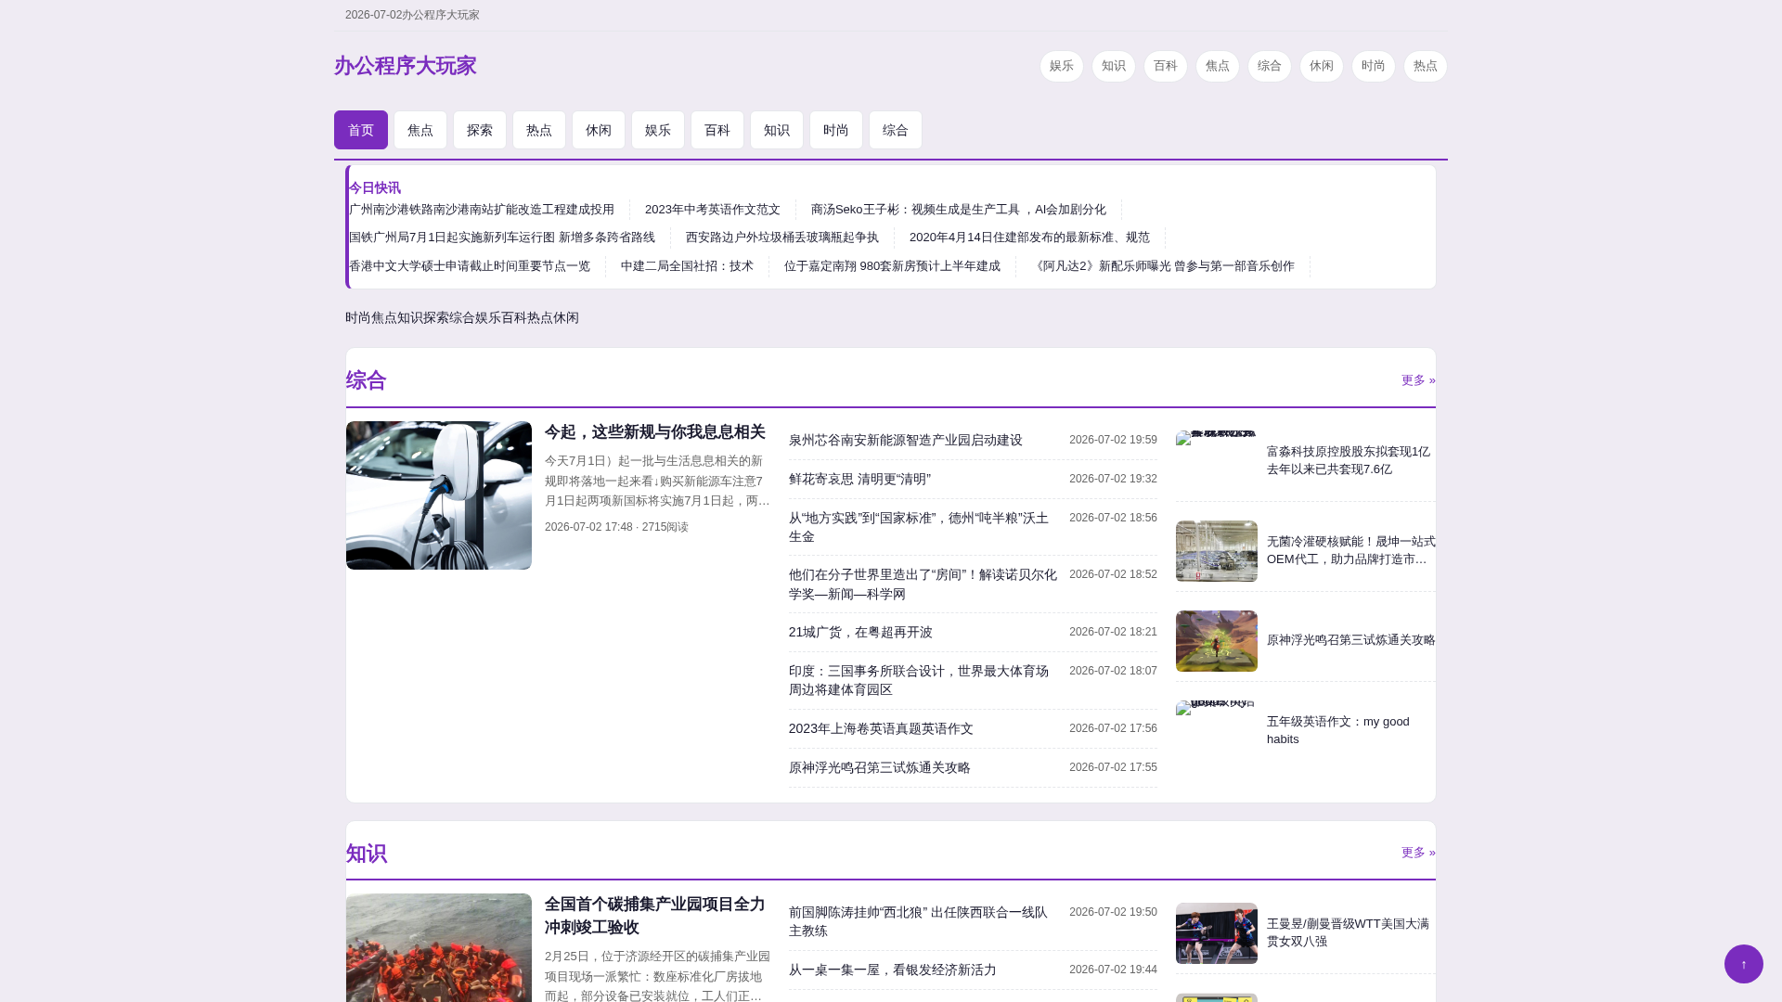Click the 焦点 pill in header

(x=1218, y=66)
